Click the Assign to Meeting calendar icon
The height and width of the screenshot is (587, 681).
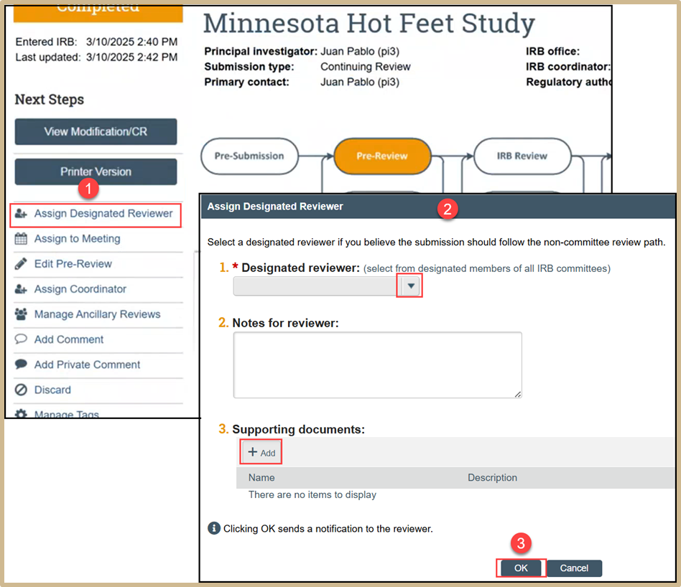[21, 239]
